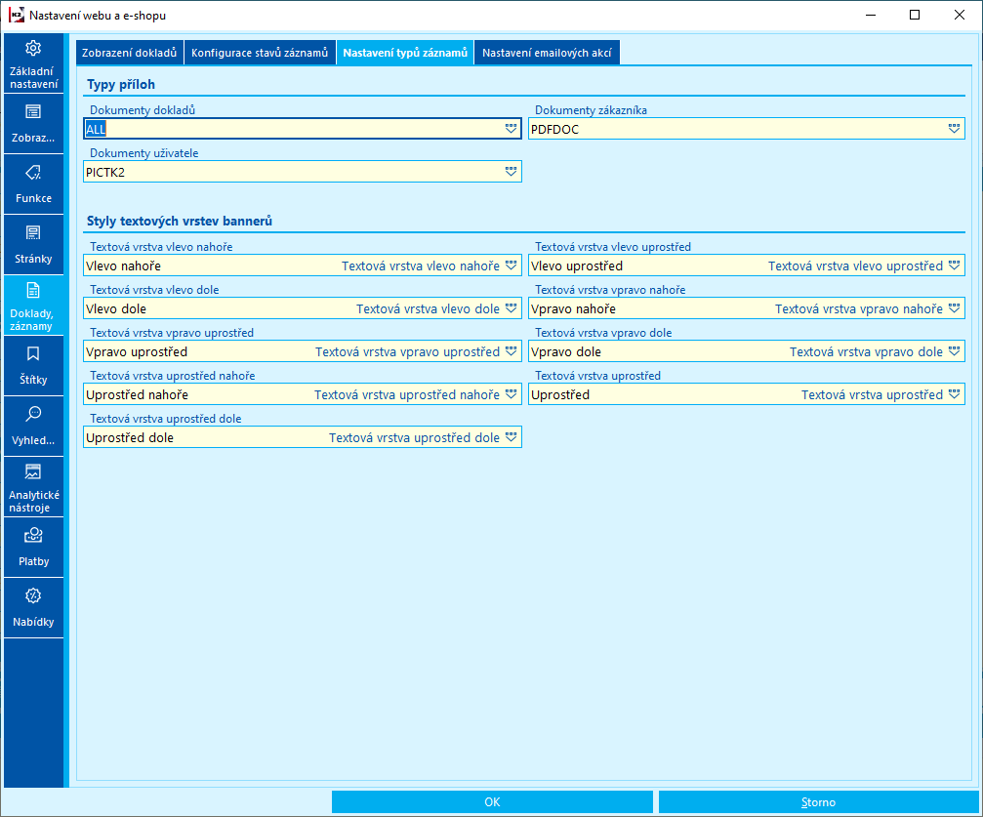Click the Typy příloh section heading

(121, 85)
